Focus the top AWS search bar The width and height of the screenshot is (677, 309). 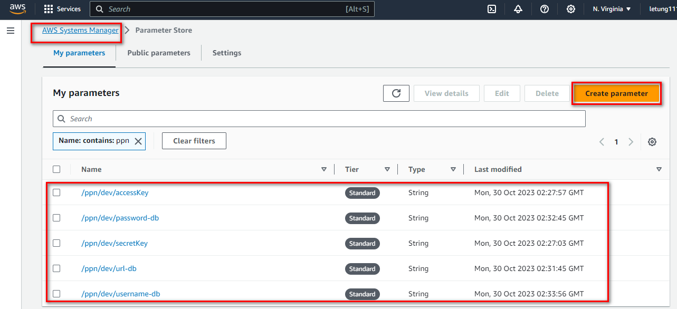[x=232, y=9]
